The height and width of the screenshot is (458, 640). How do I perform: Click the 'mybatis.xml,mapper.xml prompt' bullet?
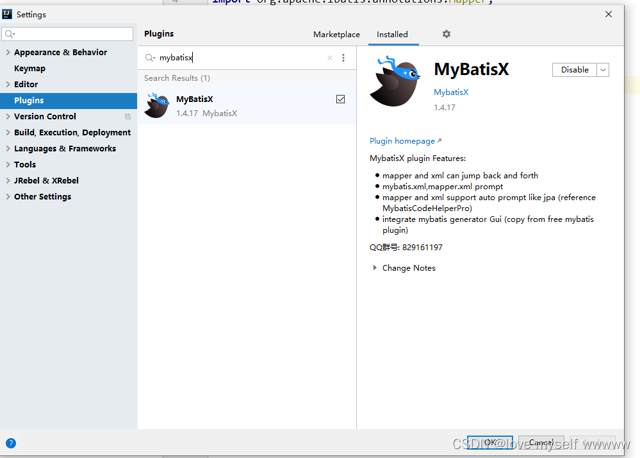pyautogui.click(x=443, y=187)
